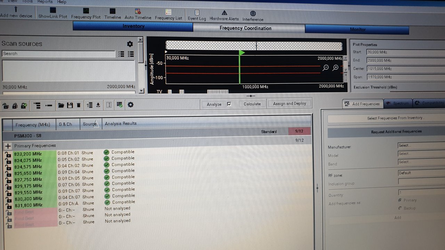Viewport: 445px width, 250px height.
Task: Click the unlock all frequencies icon
Action: tap(6, 106)
